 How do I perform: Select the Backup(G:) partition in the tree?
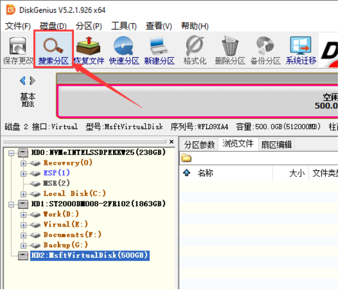[x=65, y=245]
